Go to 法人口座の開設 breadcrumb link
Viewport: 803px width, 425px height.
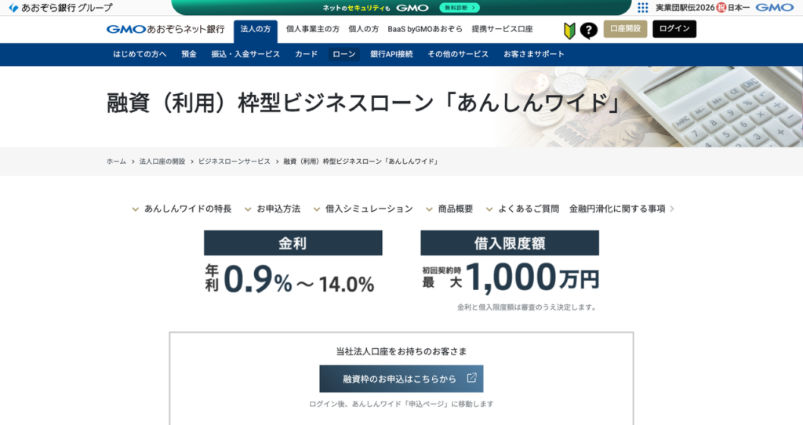[162, 162]
